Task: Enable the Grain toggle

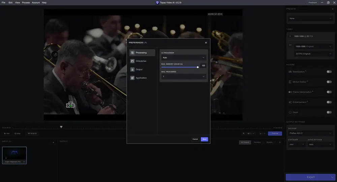Action: pyautogui.click(x=329, y=112)
